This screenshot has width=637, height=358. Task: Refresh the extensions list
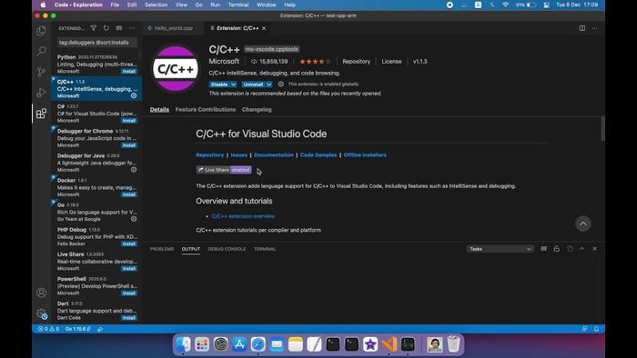(106, 28)
